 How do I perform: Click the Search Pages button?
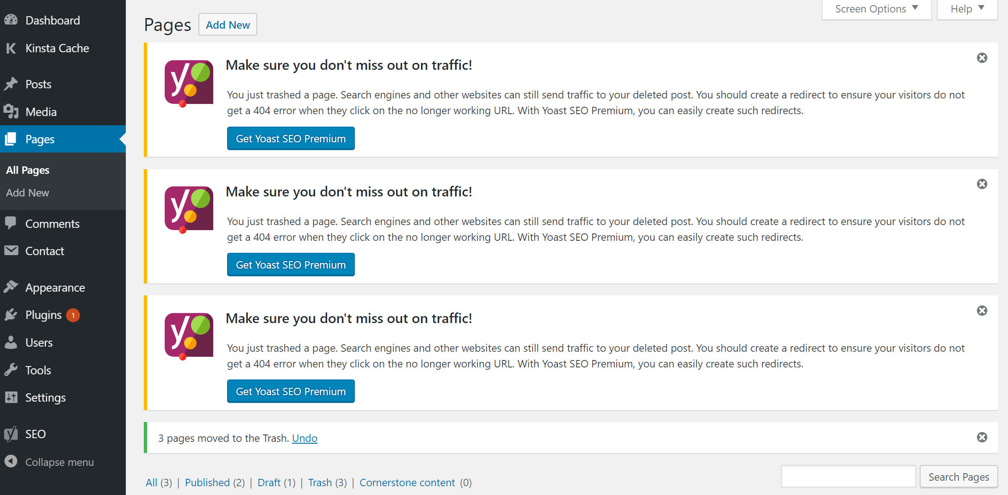pos(959,477)
